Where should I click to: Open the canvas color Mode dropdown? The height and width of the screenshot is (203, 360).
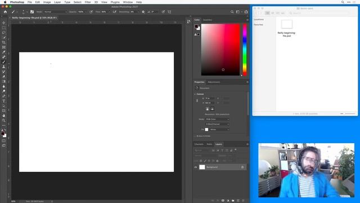[217, 119]
